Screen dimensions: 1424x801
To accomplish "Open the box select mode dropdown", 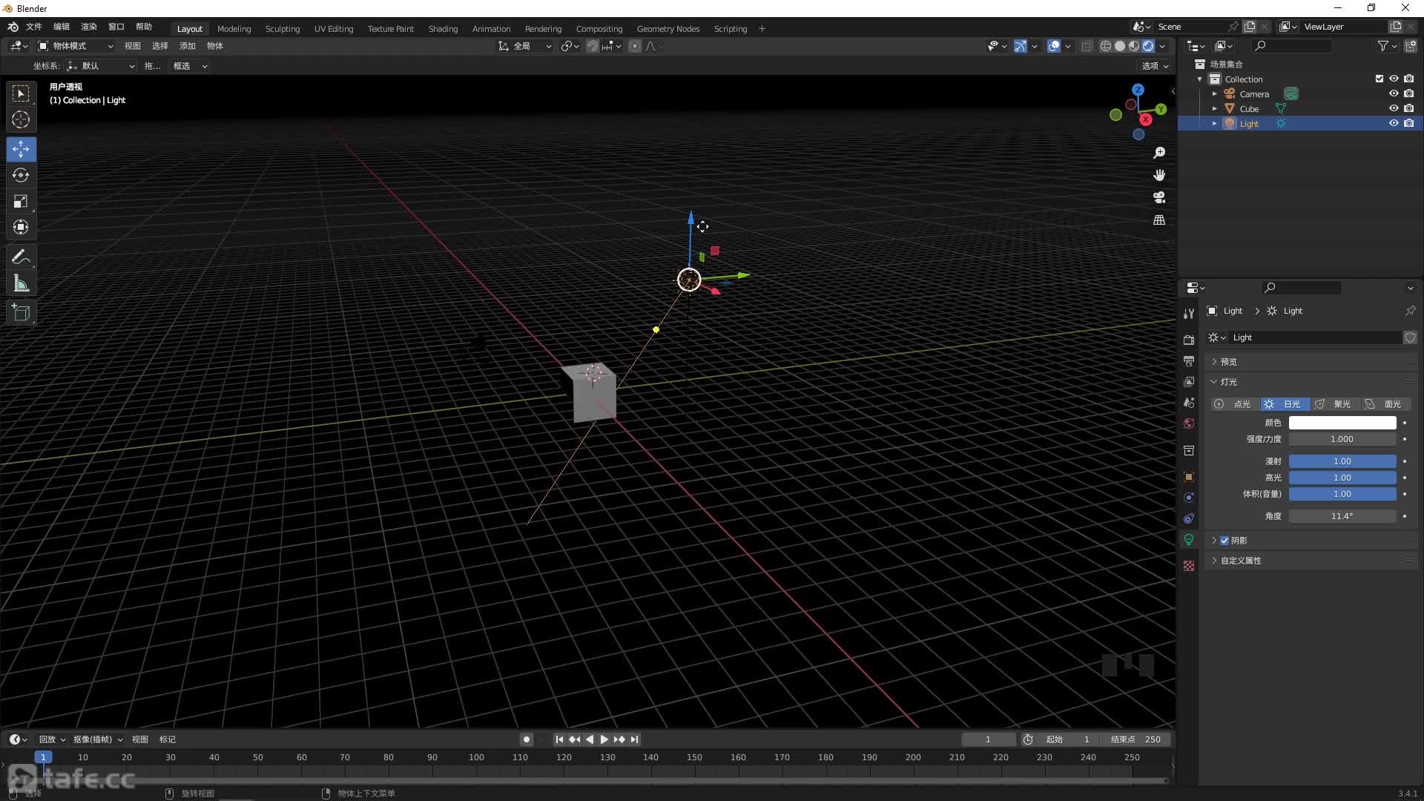I will point(188,66).
